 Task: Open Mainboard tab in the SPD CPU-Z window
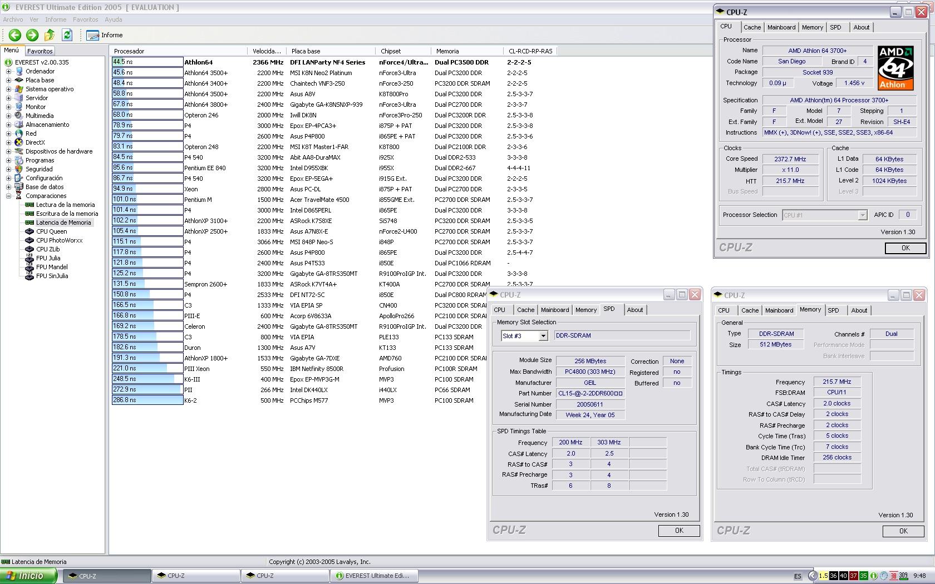[555, 310]
